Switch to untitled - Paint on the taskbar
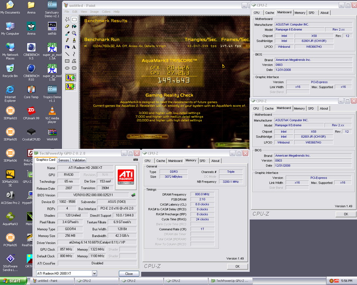The width and height of the screenshot is (357, 285). [x=52, y=281]
